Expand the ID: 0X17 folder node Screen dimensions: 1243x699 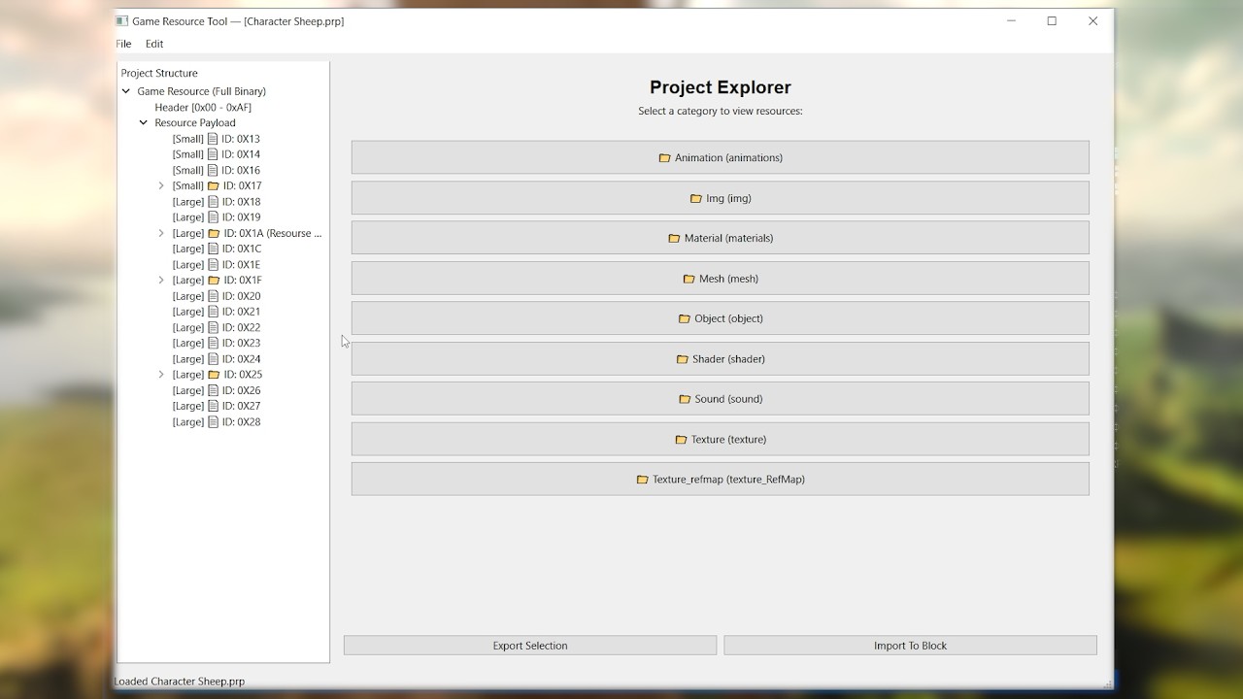[161, 185]
